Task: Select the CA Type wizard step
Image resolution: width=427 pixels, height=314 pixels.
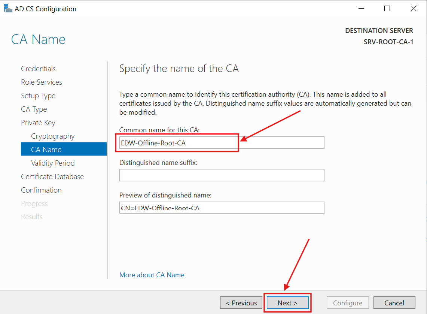Action: 34,109
